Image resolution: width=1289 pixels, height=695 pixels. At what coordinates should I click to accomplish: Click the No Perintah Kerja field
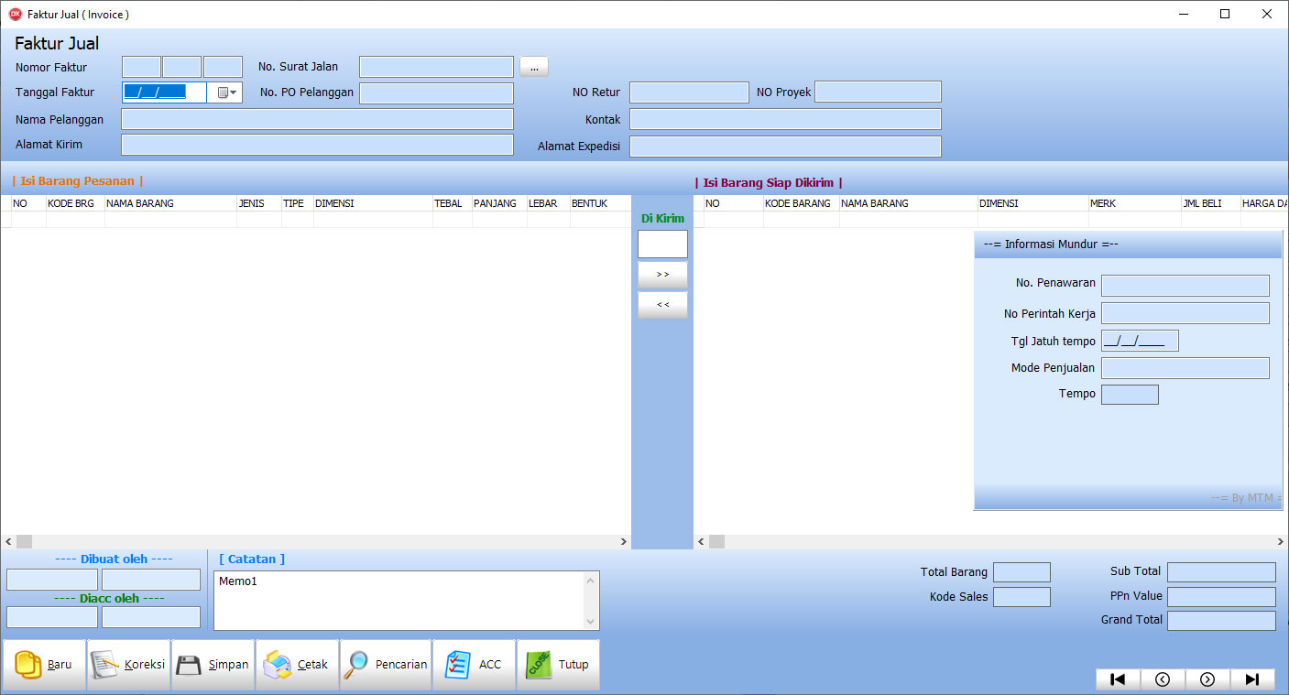1185,313
